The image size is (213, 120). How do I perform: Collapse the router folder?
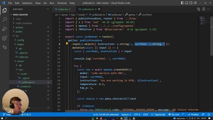click(x=24, y=74)
